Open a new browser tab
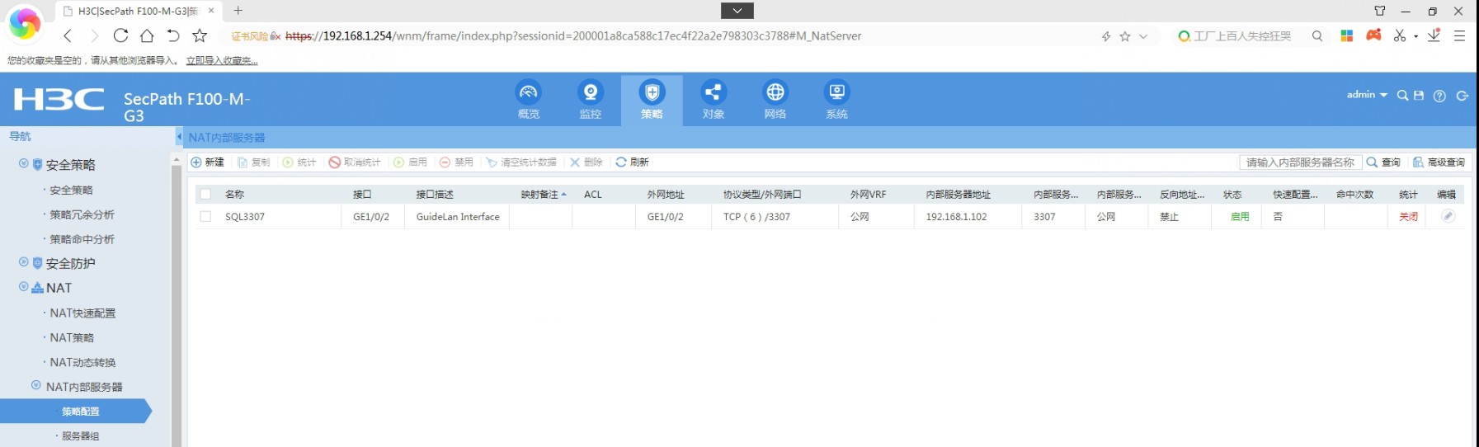The height and width of the screenshot is (447, 1479). coord(238,11)
